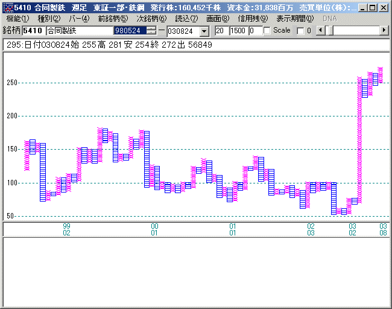Viewport: 392px width, 309px height.
Task: Click the price info line 295:日付030824
Action: [x=109, y=45]
